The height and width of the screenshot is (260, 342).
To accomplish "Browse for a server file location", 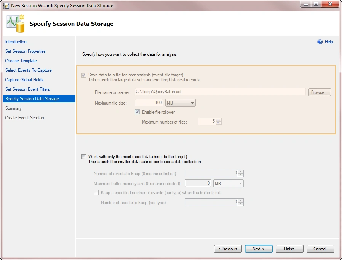I will coord(319,92).
